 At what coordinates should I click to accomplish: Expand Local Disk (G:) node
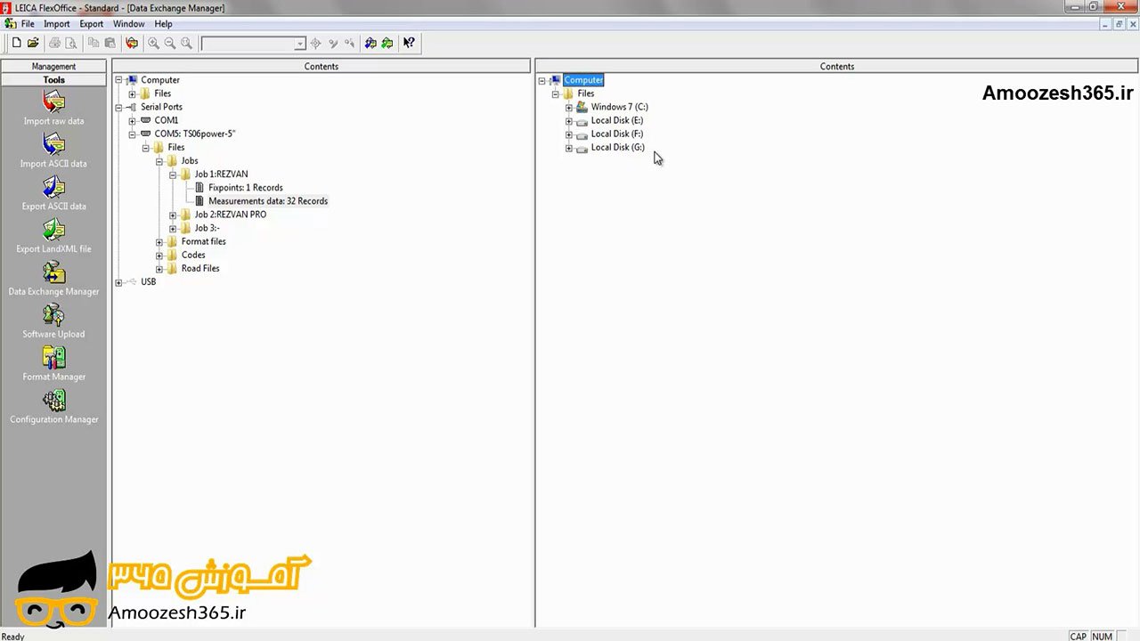tap(569, 148)
